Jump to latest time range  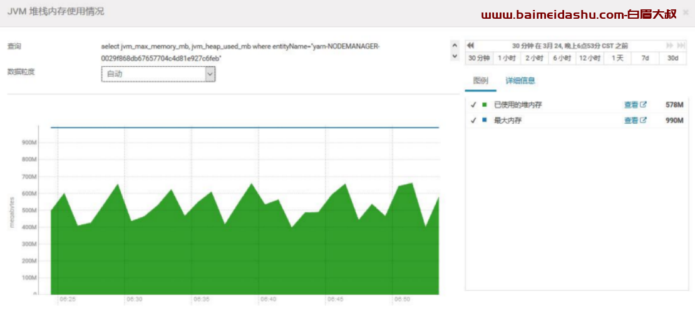click(681, 46)
